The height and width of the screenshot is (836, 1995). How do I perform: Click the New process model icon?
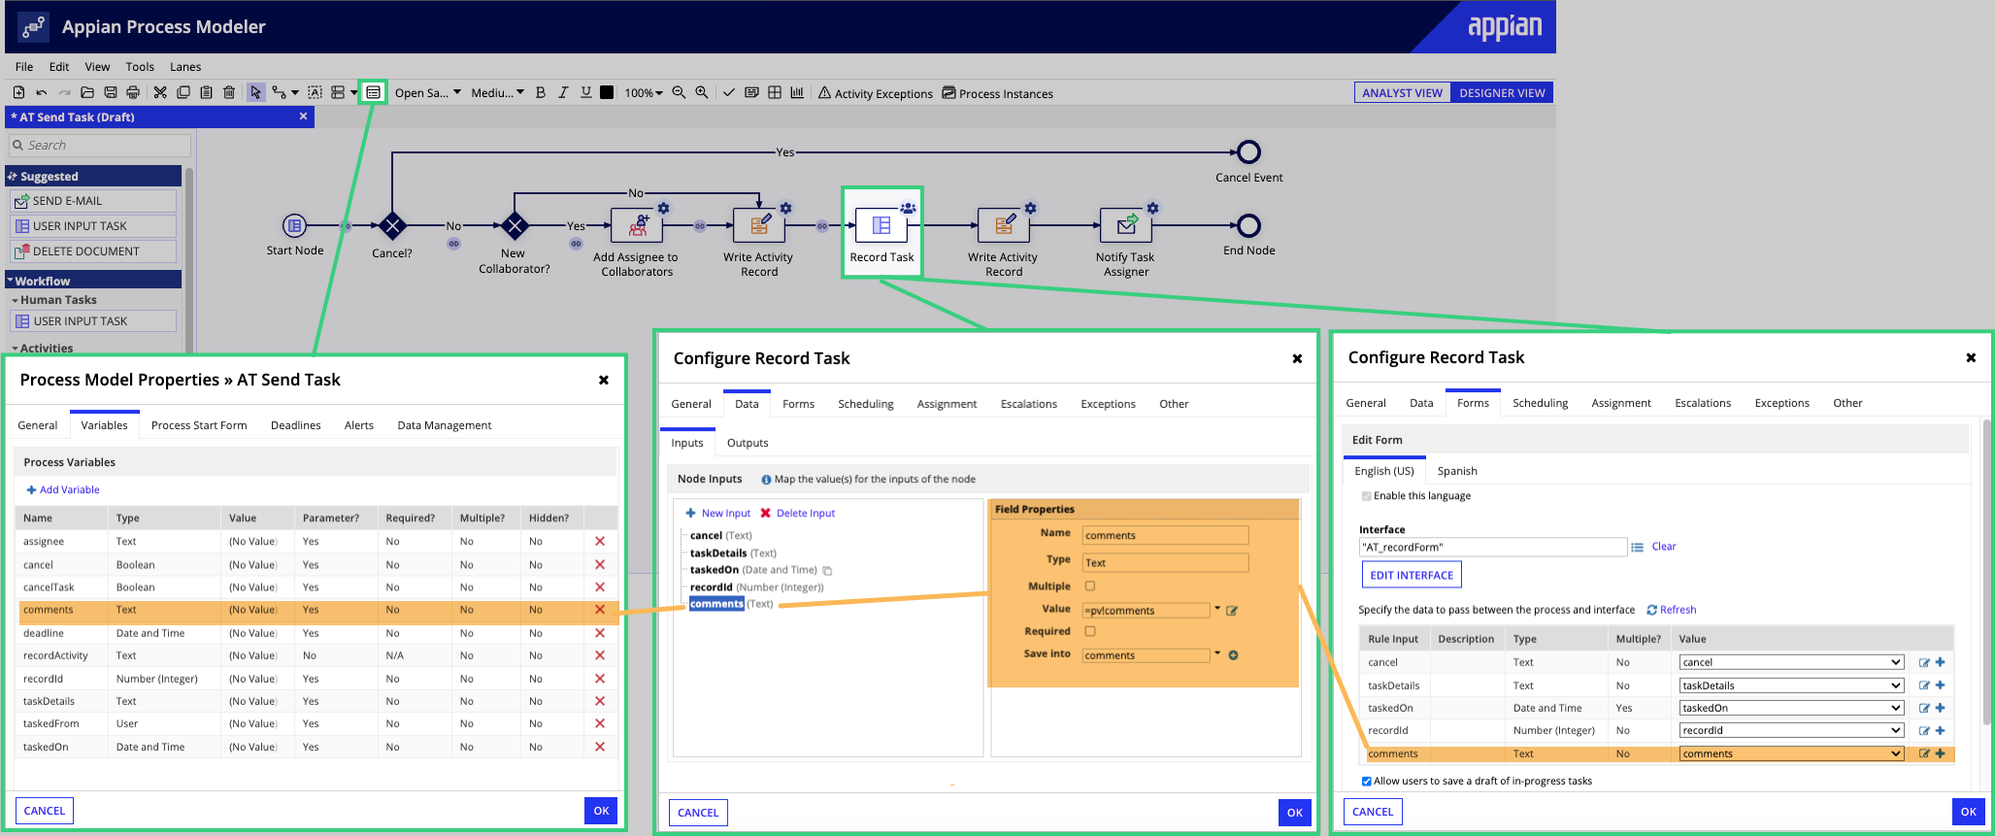point(18,92)
